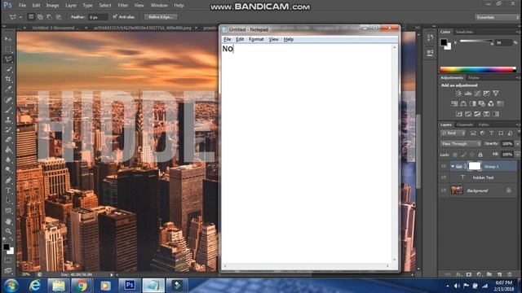The image size is (522, 293).
Task: Select the Paint Bucket tool
Action: [x=8, y=150]
